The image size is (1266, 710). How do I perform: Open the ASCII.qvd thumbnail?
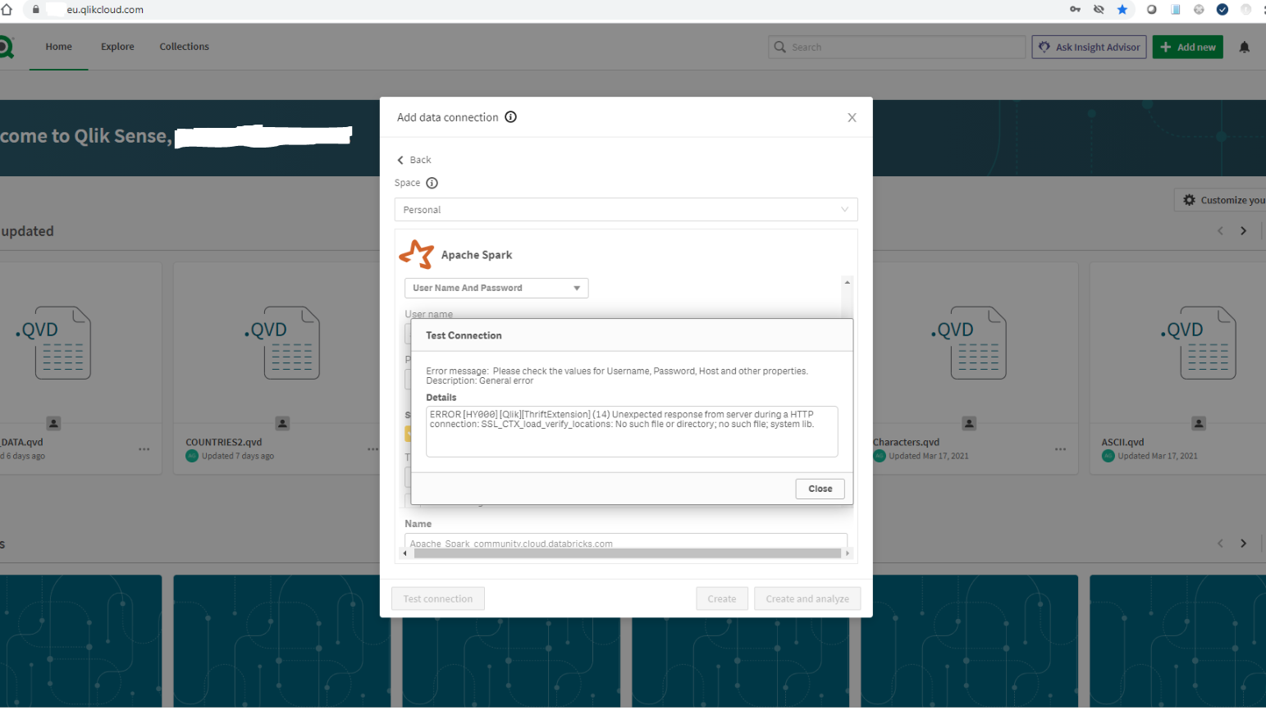point(1199,343)
